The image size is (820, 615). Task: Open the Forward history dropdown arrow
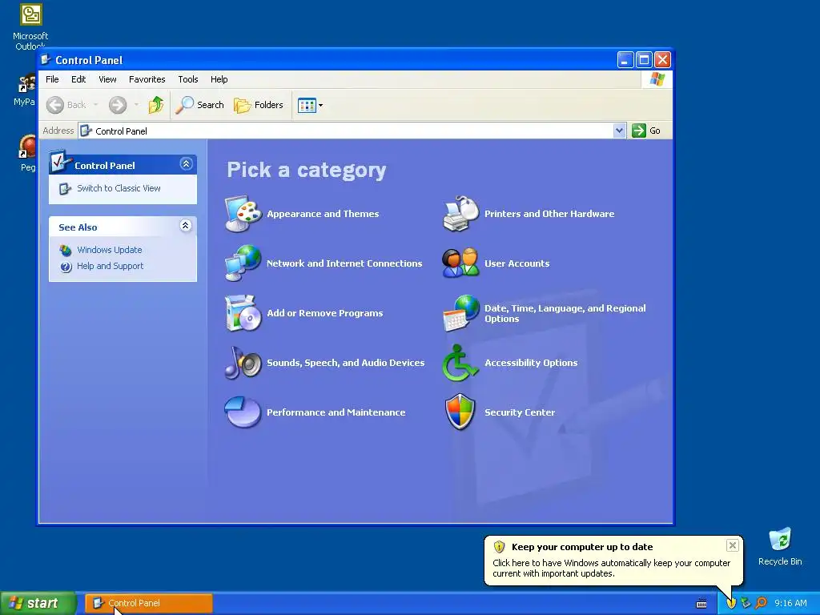(136, 105)
